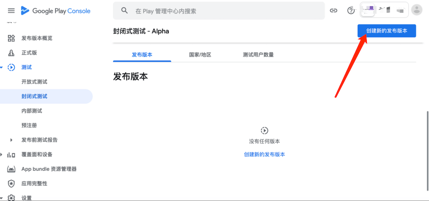
Task: Click the 设置 gear icon
Action: (x=12, y=198)
